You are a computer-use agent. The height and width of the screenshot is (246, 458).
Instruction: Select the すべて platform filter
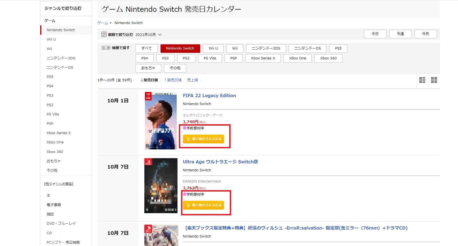(147, 48)
